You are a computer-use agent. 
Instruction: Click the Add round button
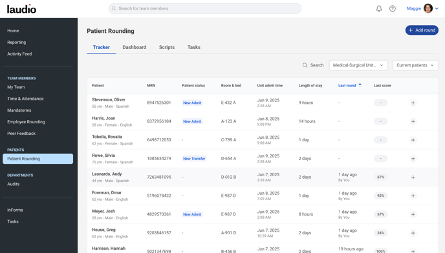point(422,30)
